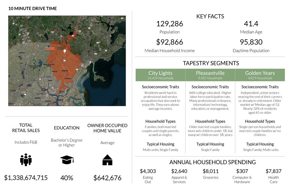Click the $92,866 median household income value
Image resolution: width=290 pixels, height=190 pixels.
point(169,42)
